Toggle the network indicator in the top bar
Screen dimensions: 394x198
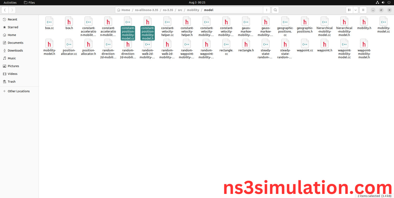(x=377, y=2)
